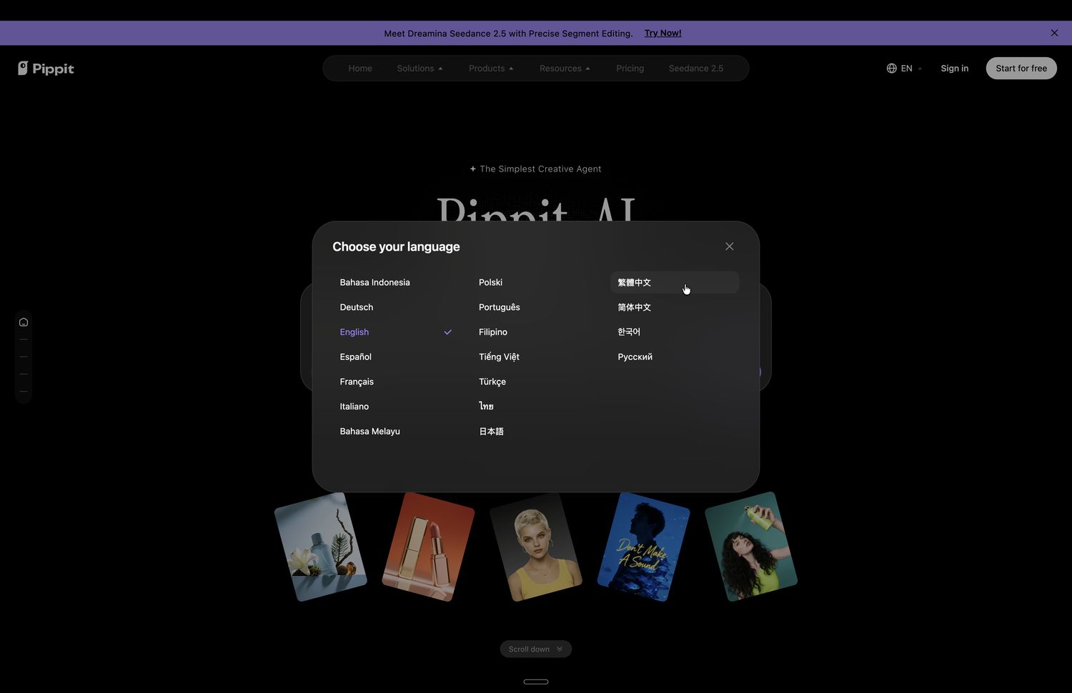Choose 한국어 (Korean)
Viewport: 1072px width, 693px height.
tap(675, 332)
